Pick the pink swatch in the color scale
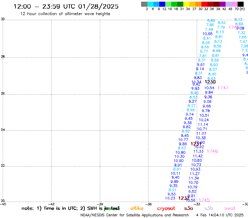Image resolution: width=248 pixels, height=218 pixels. pyautogui.click(x=234, y=4)
